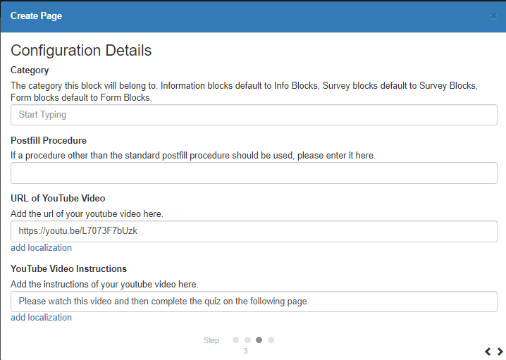506x360 pixels.
Task: Click the YouTube Video Instructions text box
Action: pos(254,302)
